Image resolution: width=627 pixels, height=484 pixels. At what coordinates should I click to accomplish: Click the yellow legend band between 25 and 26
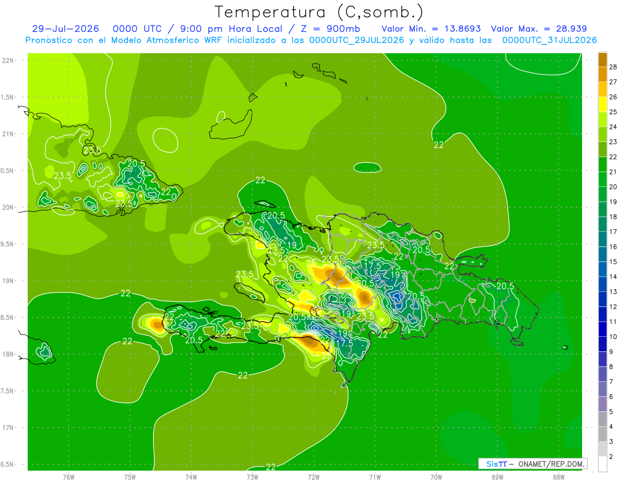click(602, 104)
